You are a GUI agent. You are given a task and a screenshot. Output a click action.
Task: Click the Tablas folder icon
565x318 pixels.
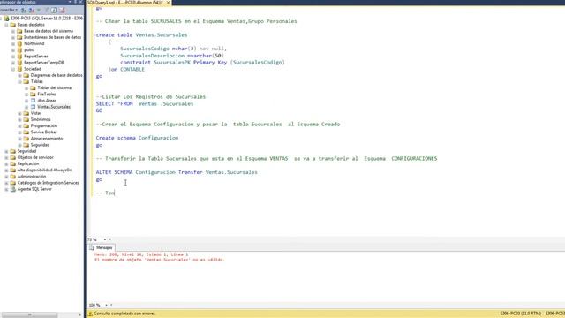[26, 81]
